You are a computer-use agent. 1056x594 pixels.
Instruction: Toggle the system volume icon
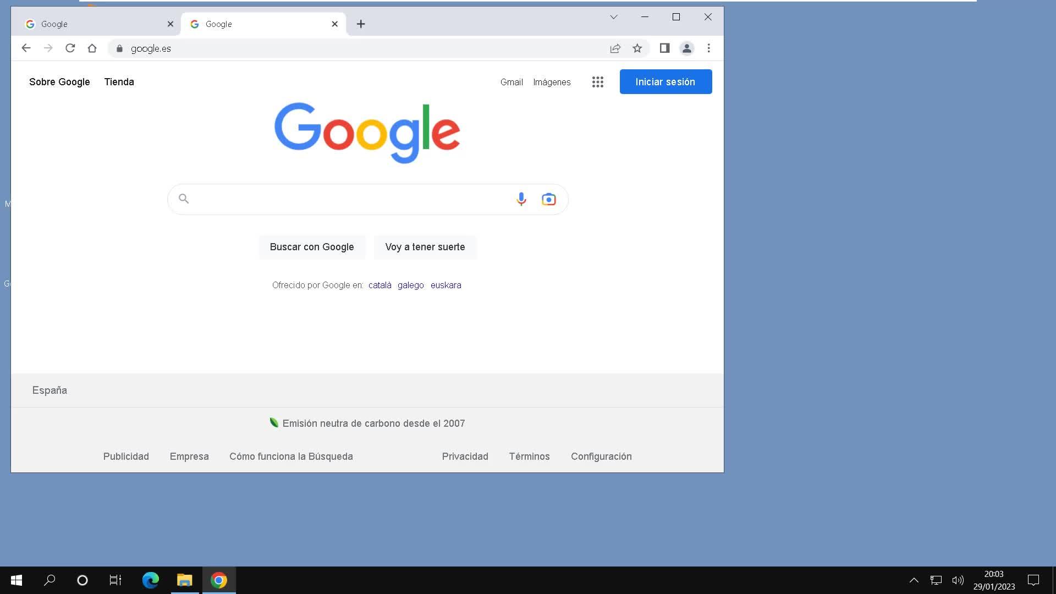coord(958,580)
